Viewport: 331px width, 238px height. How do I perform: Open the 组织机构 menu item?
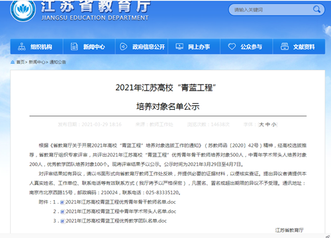[x=36, y=46]
